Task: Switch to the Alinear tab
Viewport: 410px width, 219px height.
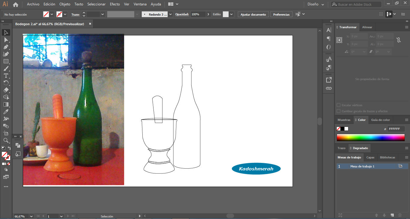Action: click(x=367, y=27)
